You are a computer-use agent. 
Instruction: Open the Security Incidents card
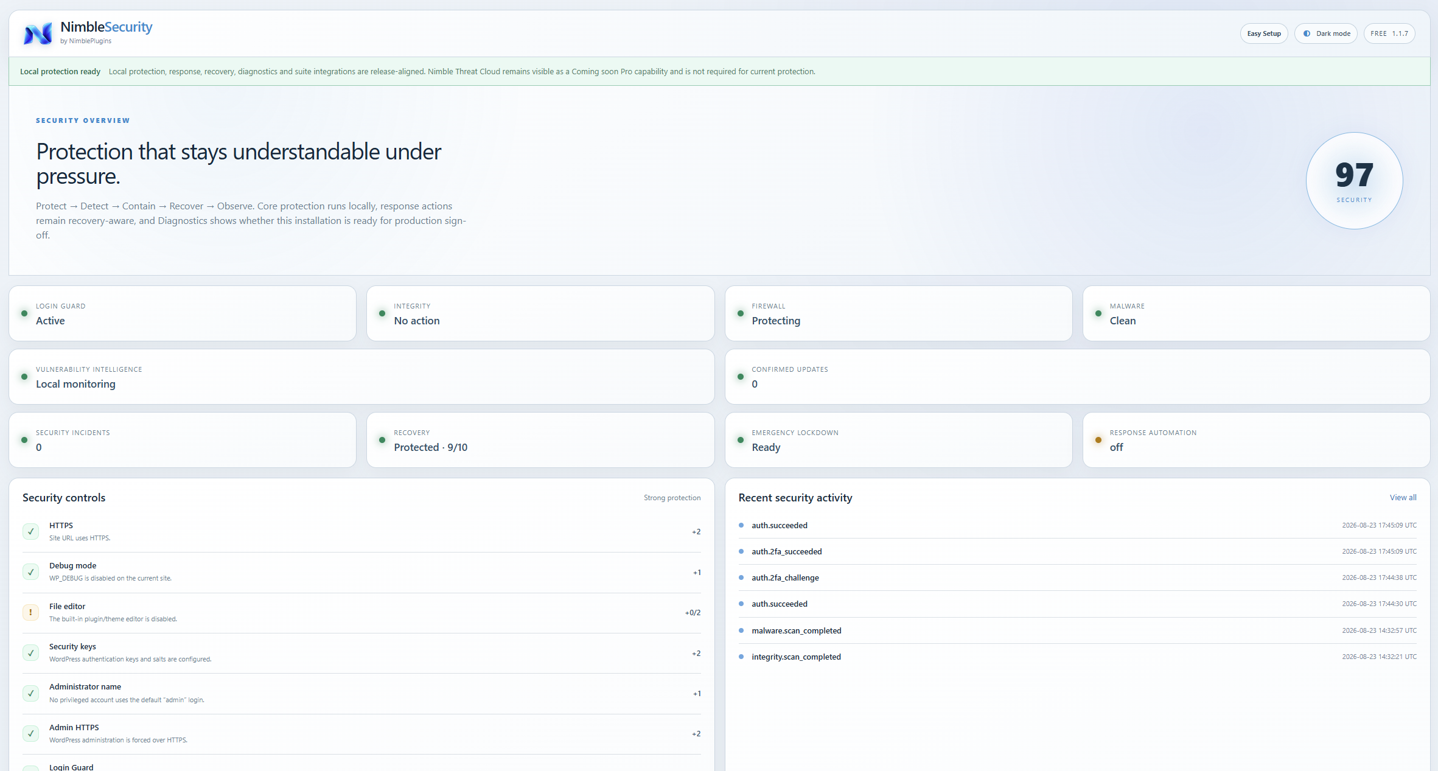183,440
